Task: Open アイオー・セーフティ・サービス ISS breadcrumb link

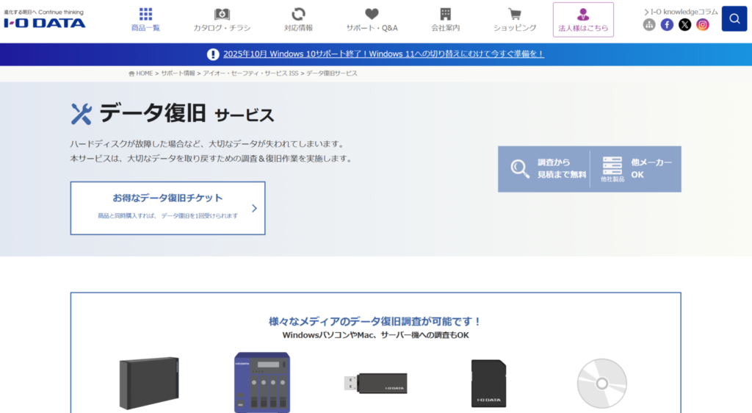Action: pyautogui.click(x=250, y=73)
